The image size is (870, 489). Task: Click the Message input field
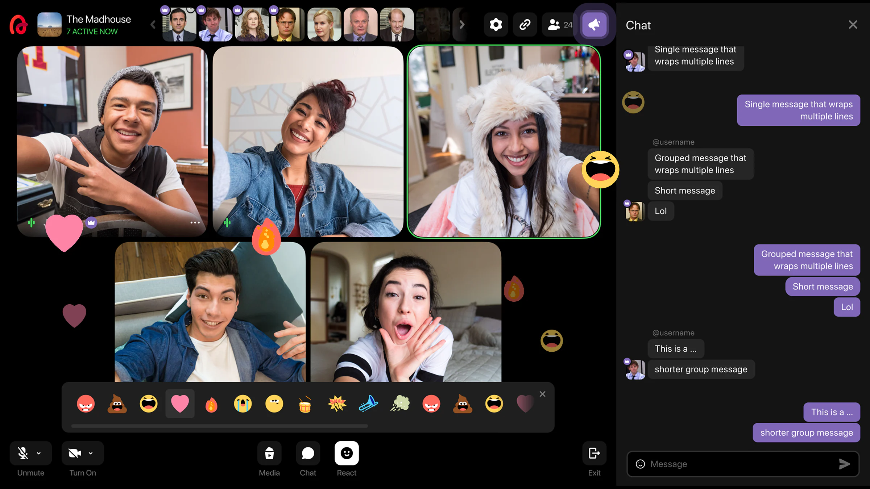pyautogui.click(x=742, y=464)
